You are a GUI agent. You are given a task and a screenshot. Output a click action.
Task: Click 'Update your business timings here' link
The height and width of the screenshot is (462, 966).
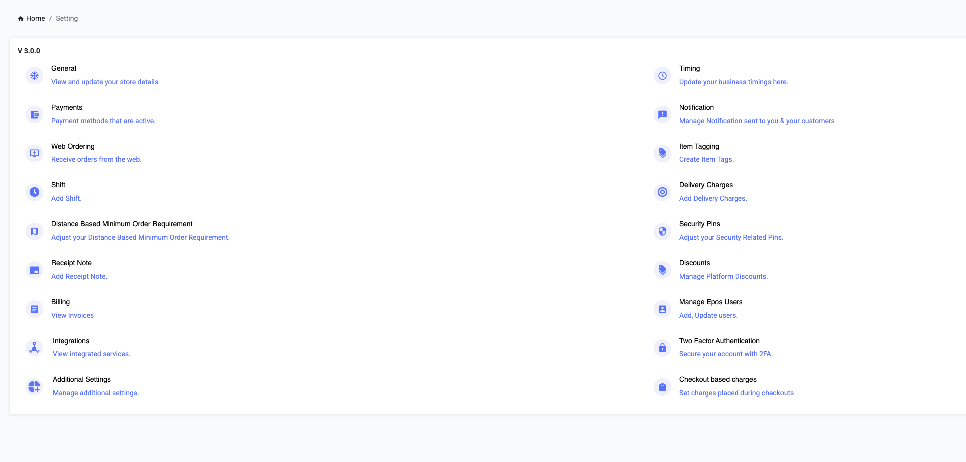(733, 82)
